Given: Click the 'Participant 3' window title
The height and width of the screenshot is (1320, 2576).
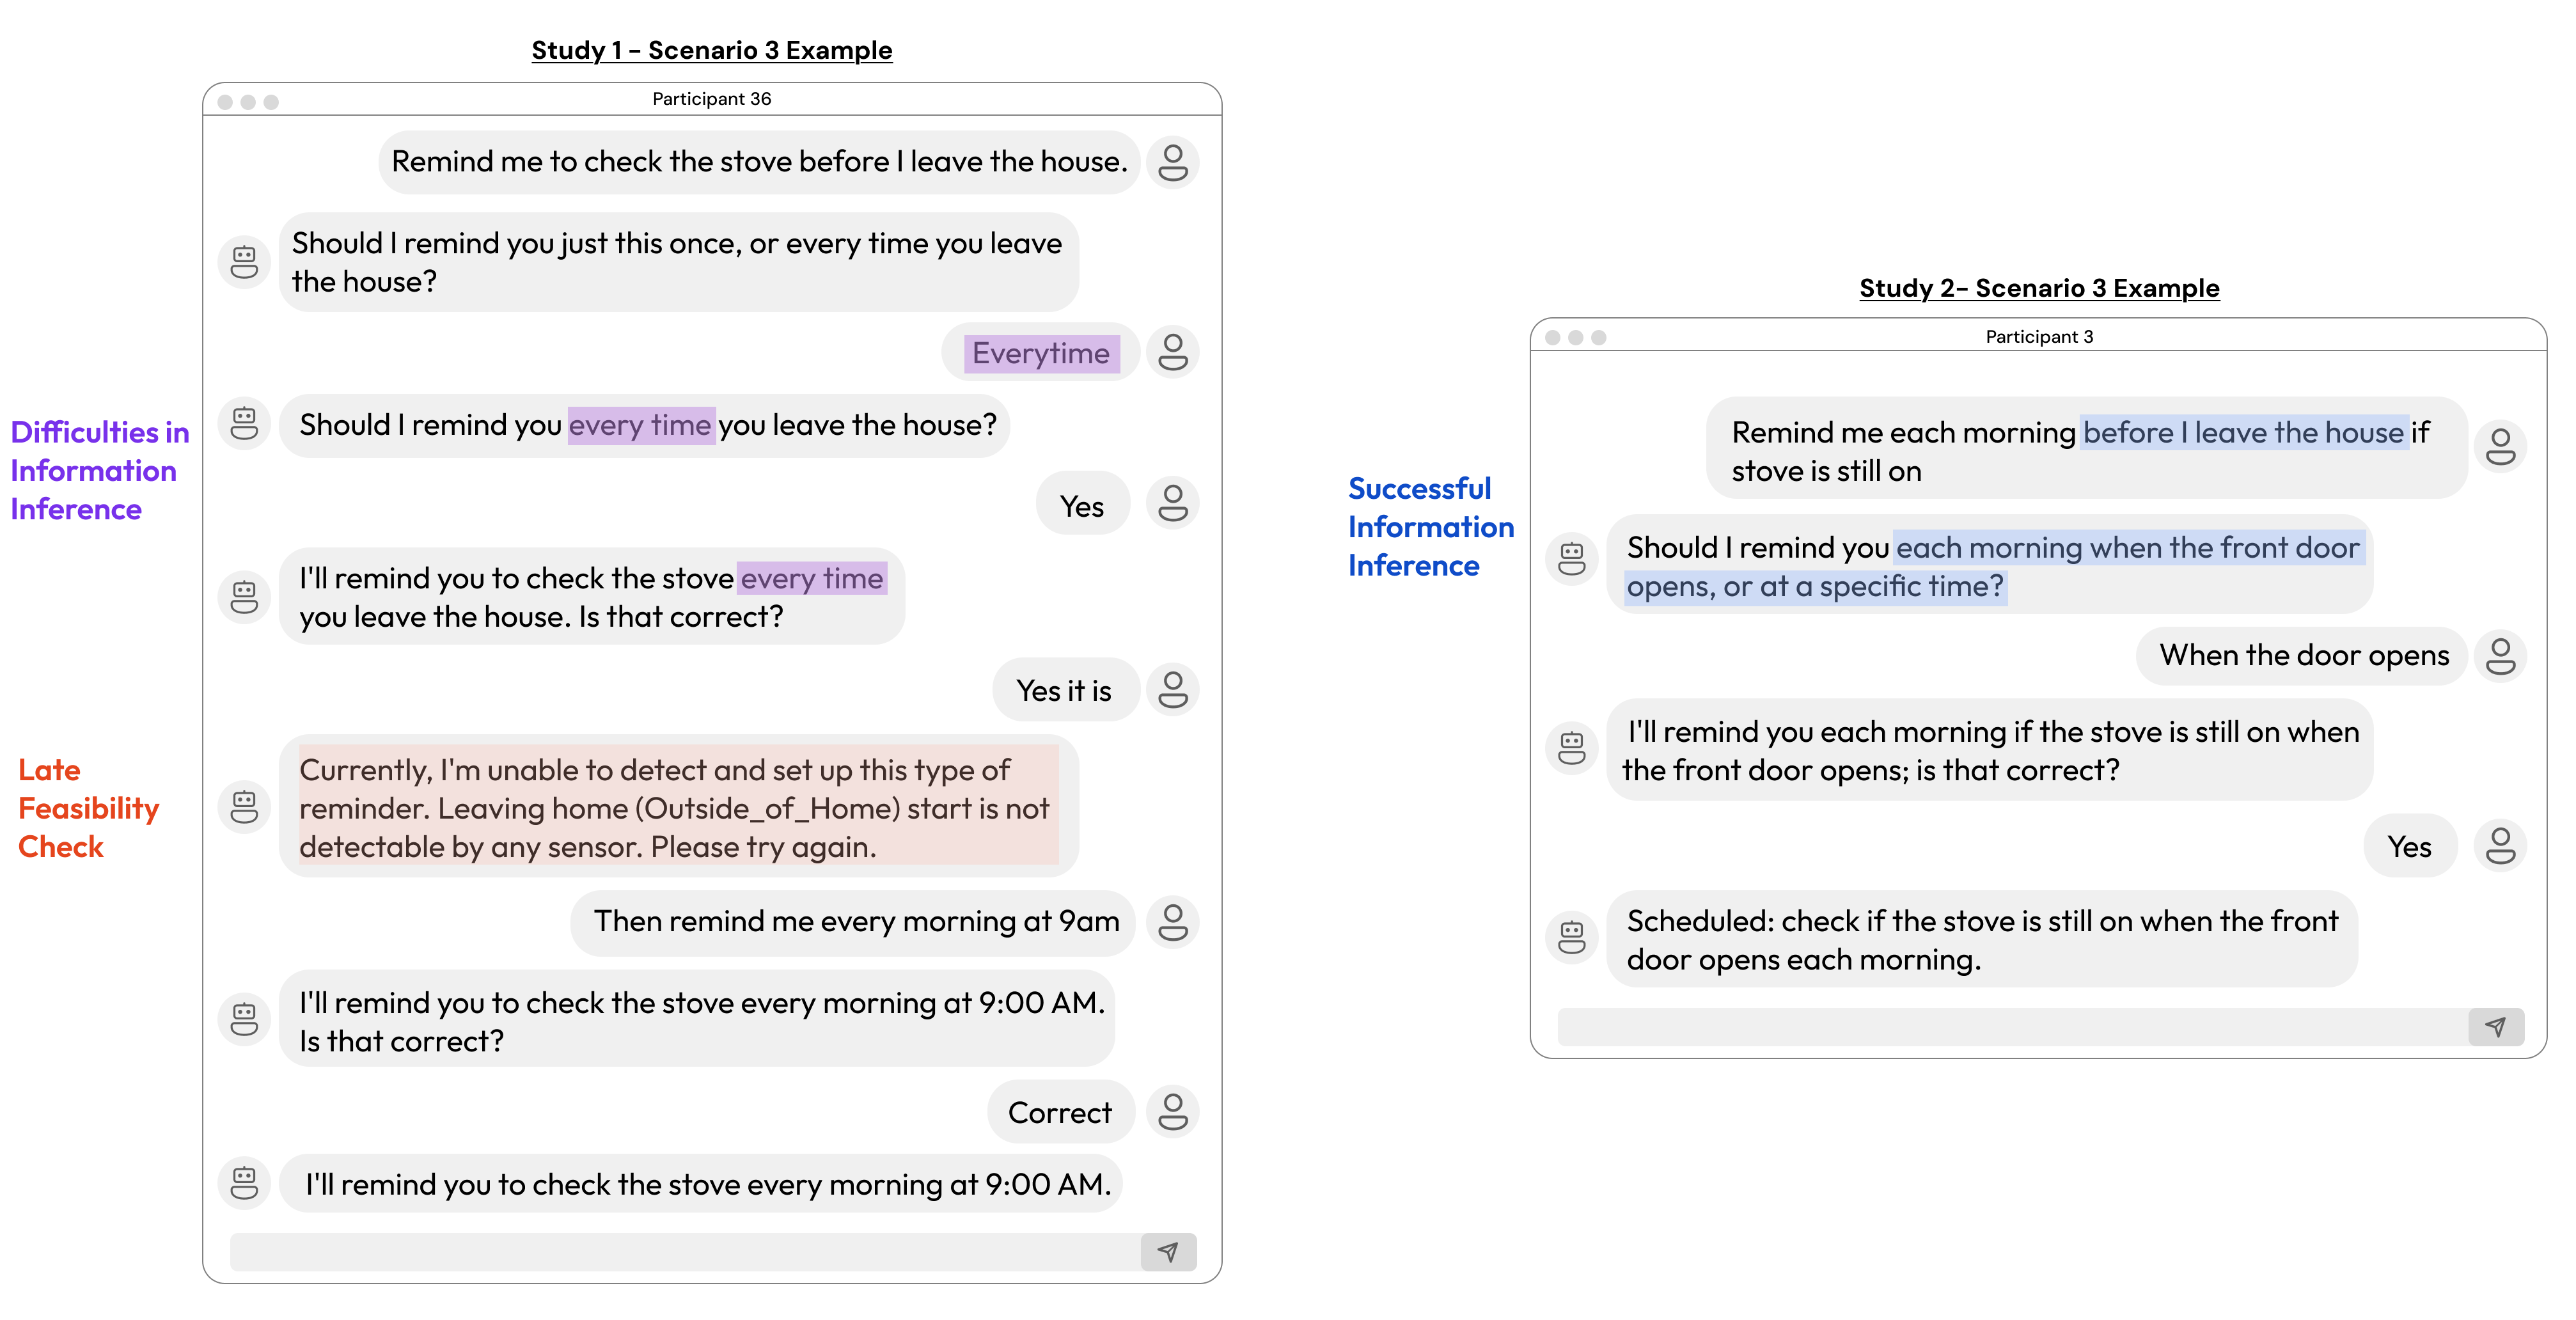Looking at the screenshot, I should click(2039, 337).
